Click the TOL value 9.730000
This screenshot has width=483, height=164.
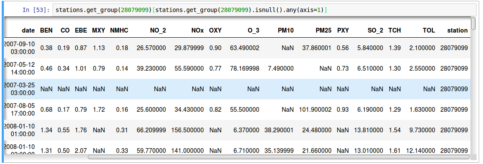[422, 130]
